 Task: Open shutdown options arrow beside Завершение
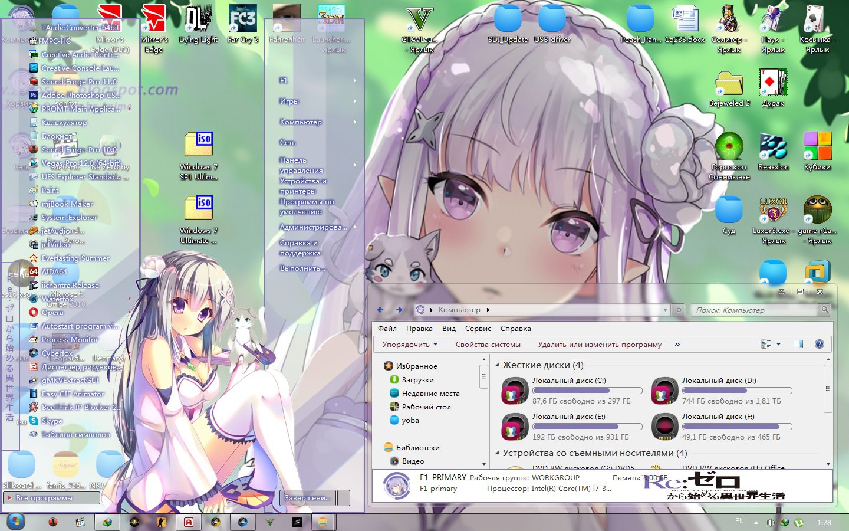pos(344,498)
